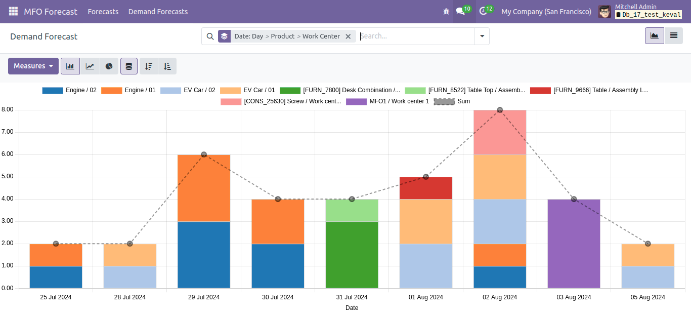Switch to pie chart mode
This screenshot has width=691, height=314.
[109, 66]
